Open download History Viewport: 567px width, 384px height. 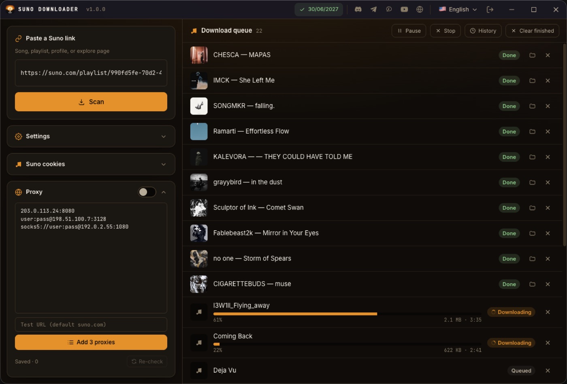coord(483,31)
